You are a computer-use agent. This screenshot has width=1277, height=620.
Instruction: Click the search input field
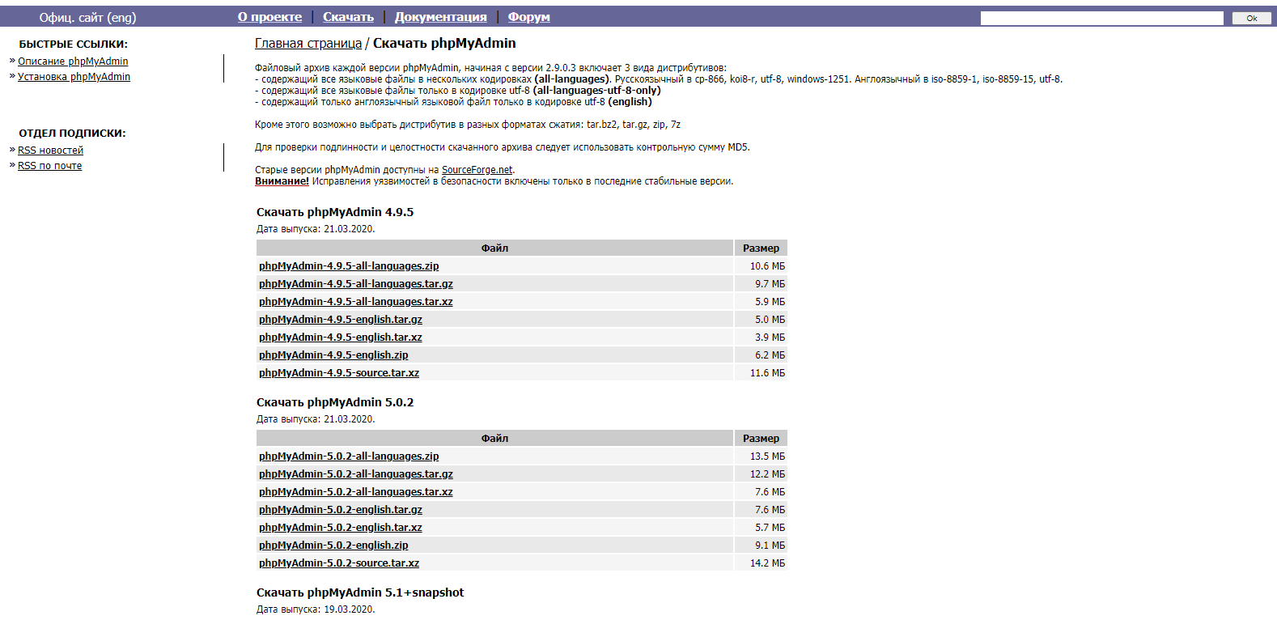[1101, 18]
